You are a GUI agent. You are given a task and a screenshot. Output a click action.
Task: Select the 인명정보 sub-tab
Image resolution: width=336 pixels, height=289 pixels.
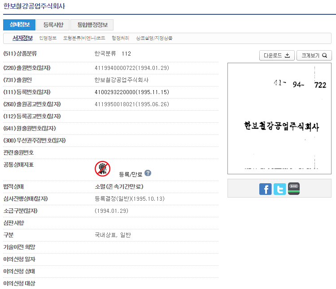(48, 38)
